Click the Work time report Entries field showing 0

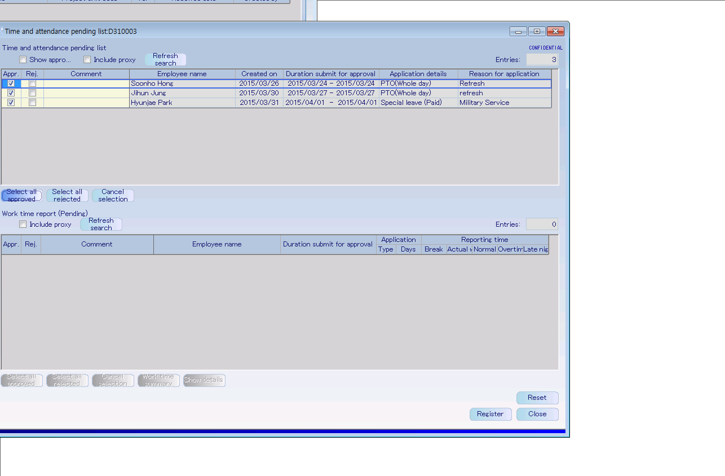point(542,224)
